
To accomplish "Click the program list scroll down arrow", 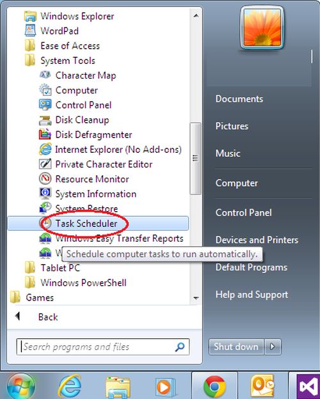I will pyautogui.click(x=196, y=298).
